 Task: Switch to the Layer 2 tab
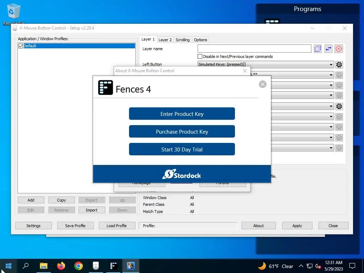point(165,40)
